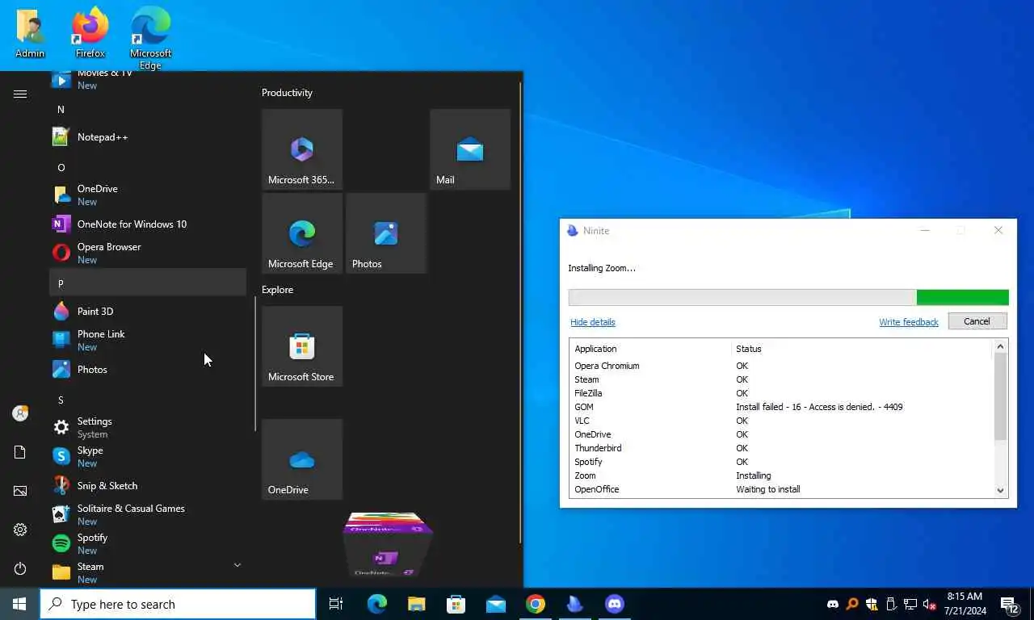Image resolution: width=1034 pixels, height=620 pixels.
Task: Open Photos in the app list
Action: pyautogui.click(x=148, y=370)
